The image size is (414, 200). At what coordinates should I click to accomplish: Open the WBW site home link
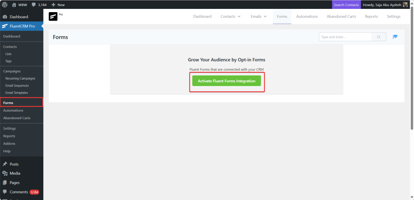pos(19,5)
